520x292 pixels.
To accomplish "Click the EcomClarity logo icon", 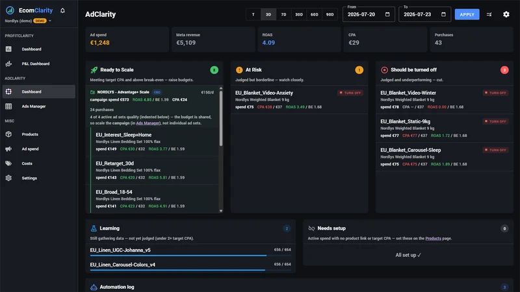I will click(10, 10).
